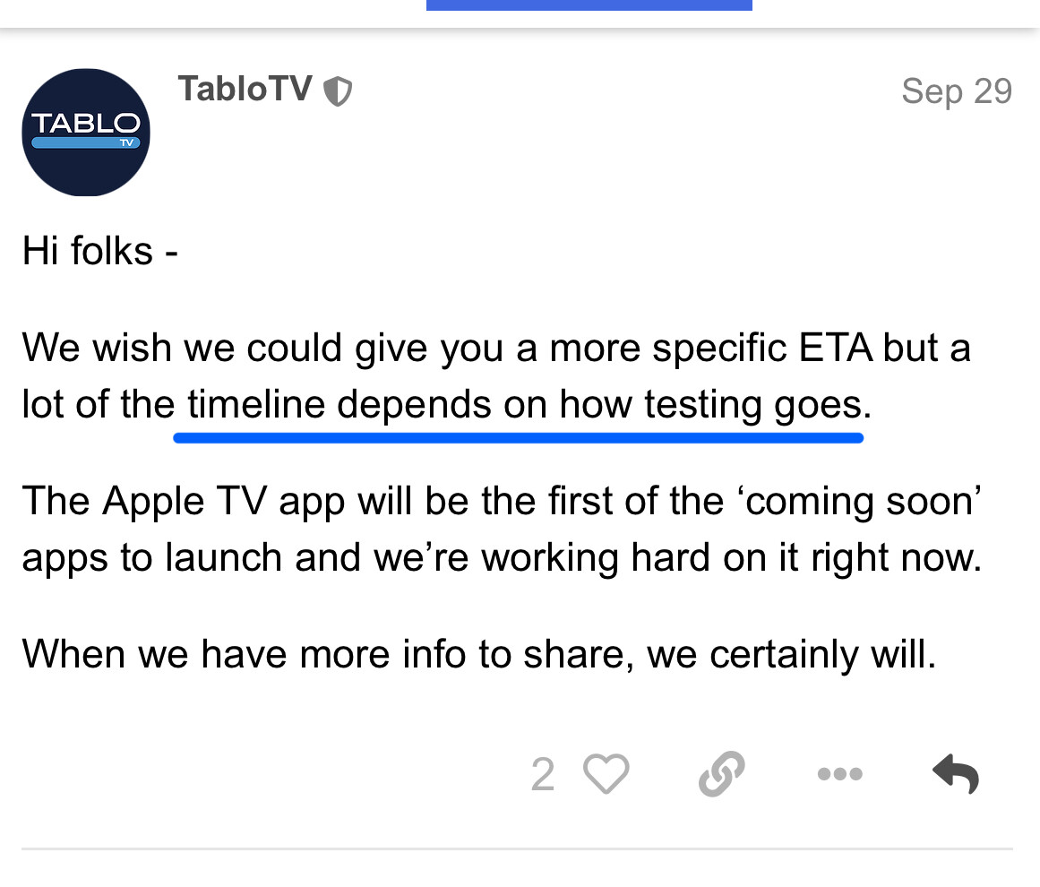1040x887 pixels.
Task: Click the paragraph about a more specific ETA
Action: pyautogui.click(x=496, y=375)
